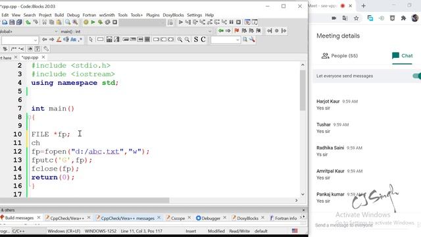Open the browser profile avatar
This screenshot has width=421, height=237.
415,18
